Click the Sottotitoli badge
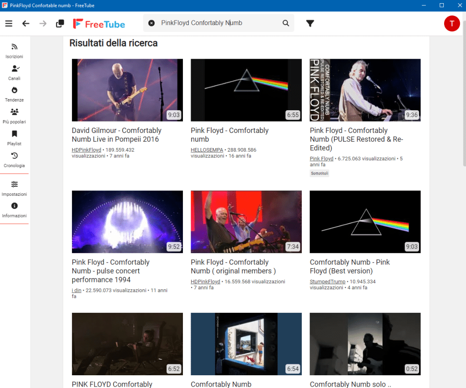466x388 pixels. [319, 174]
